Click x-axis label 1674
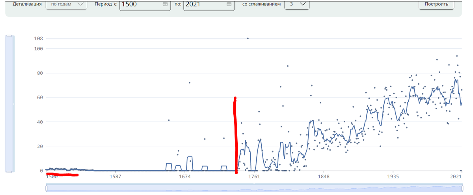Screen dimensions: 473x195 (185, 177)
